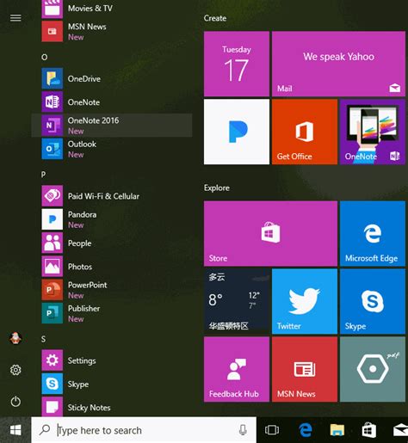Image resolution: width=408 pixels, height=443 pixels.
Task: Open the OneNote tile
Action: (x=373, y=132)
